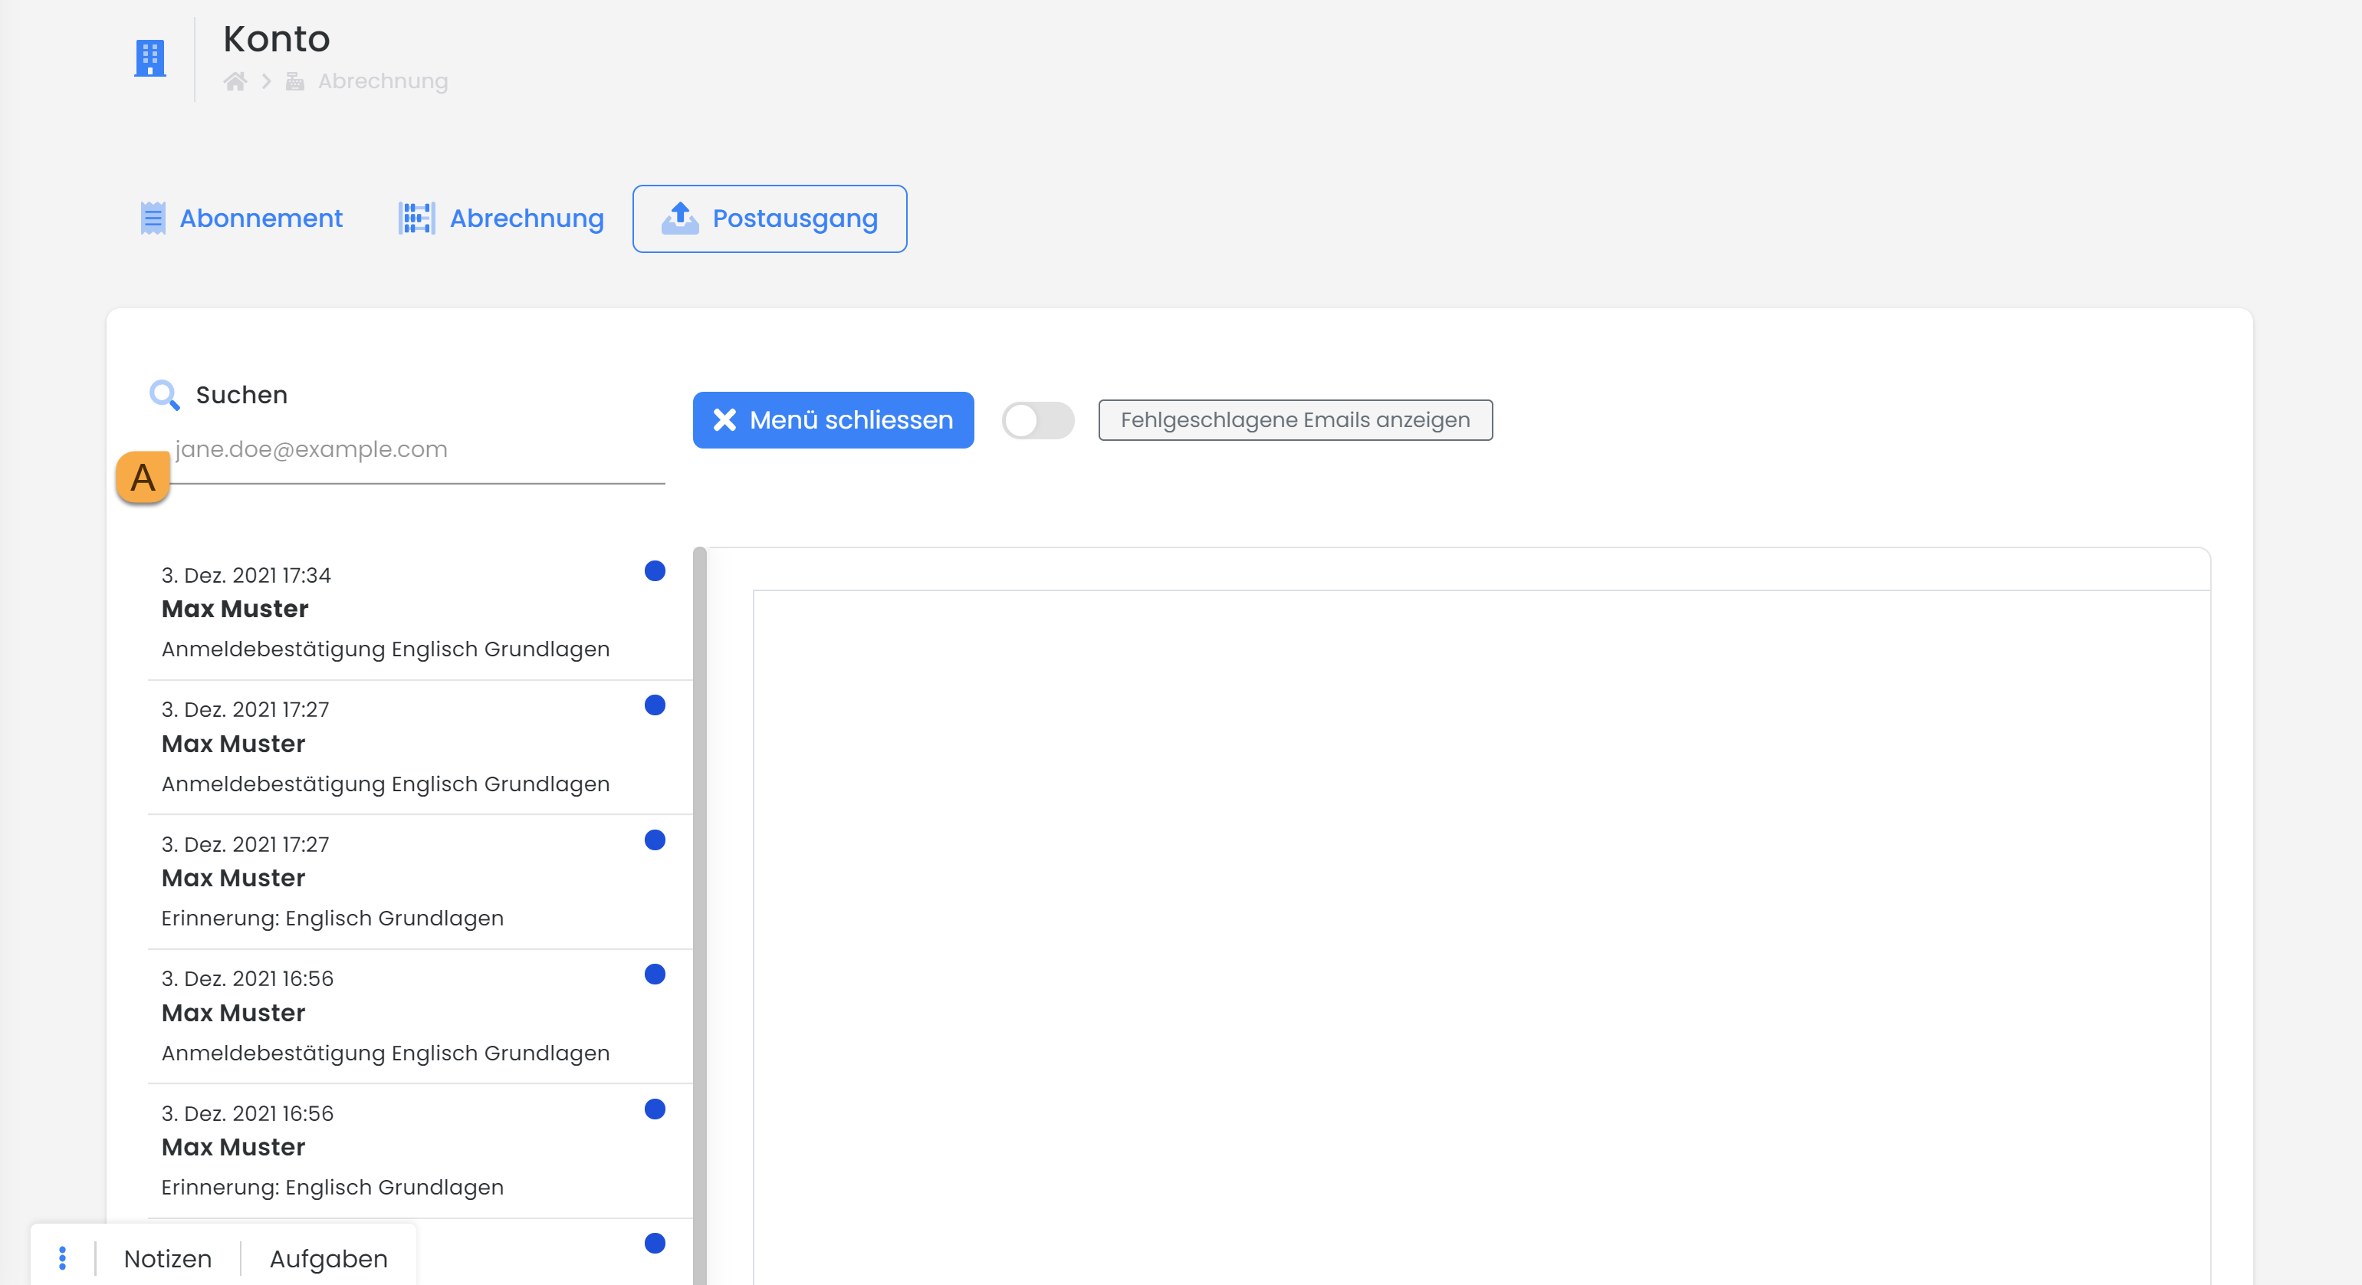This screenshot has height=1285, width=2362.
Task: Click the breadcrumb chevron separator
Action: pos(266,81)
